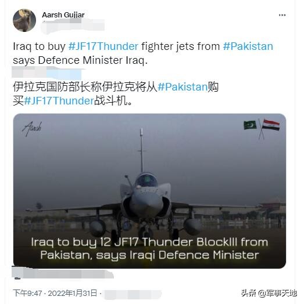The width and height of the screenshot is (304, 304).
Task: Click the Aarsh signature watermark on image
Action: click(32, 129)
